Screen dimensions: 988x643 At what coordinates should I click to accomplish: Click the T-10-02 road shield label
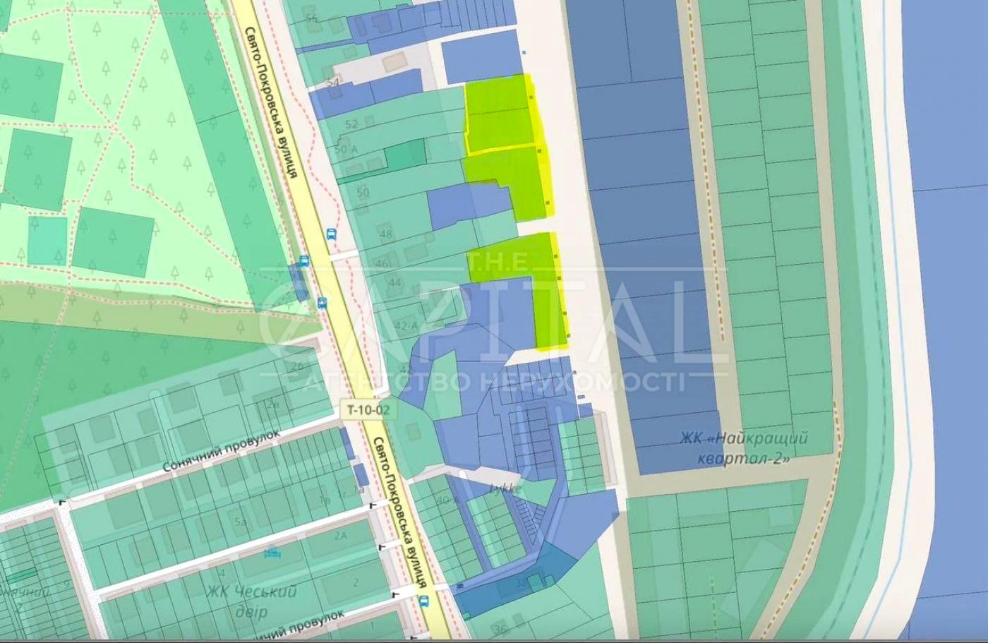368,409
